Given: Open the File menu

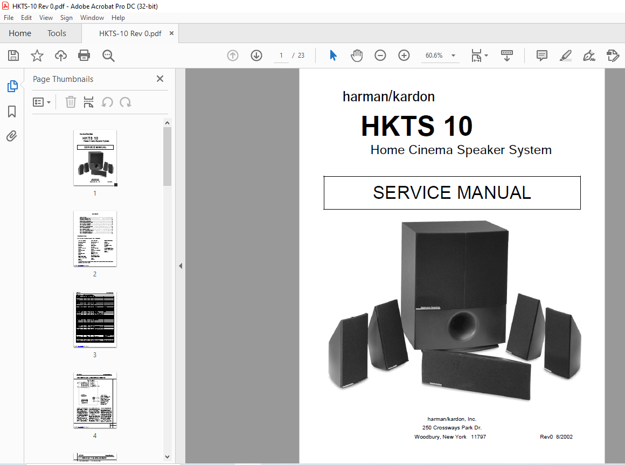Looking at the screenshot, I should pyautogui.click(x=9, y=18).
